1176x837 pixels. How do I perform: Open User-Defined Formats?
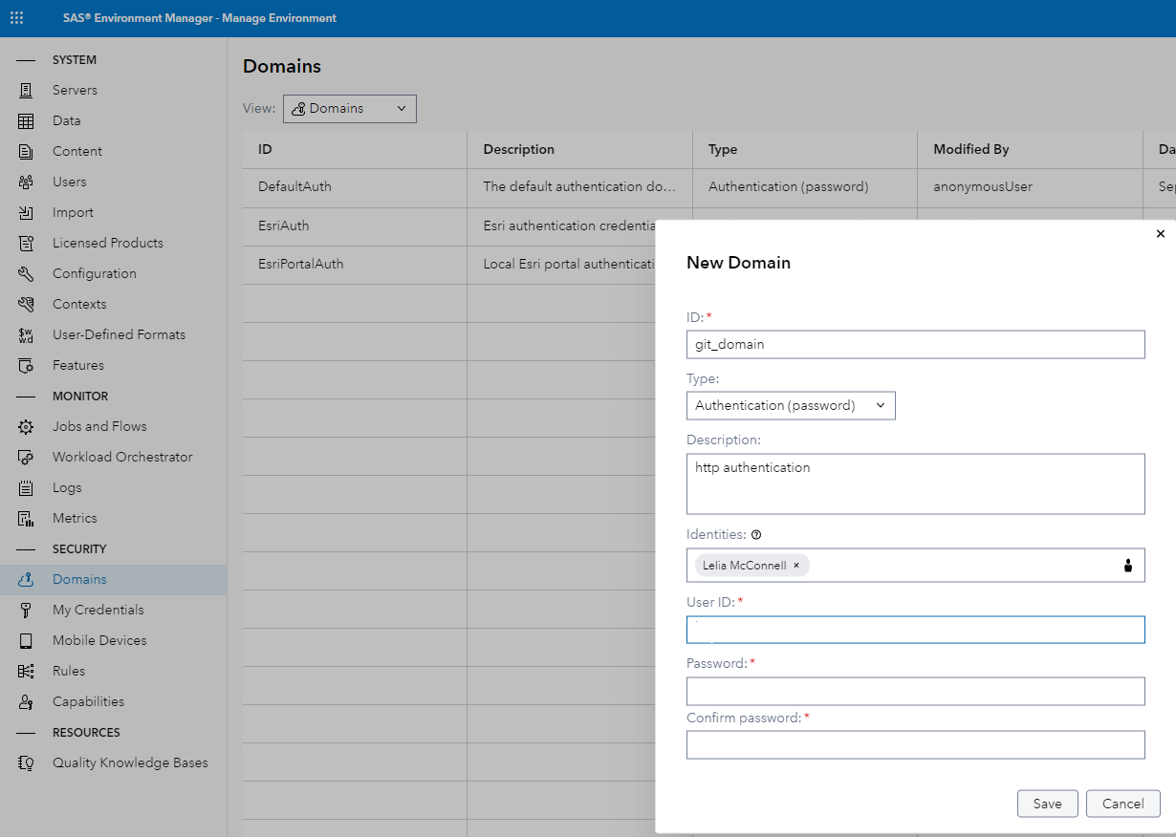coord(119,334)
